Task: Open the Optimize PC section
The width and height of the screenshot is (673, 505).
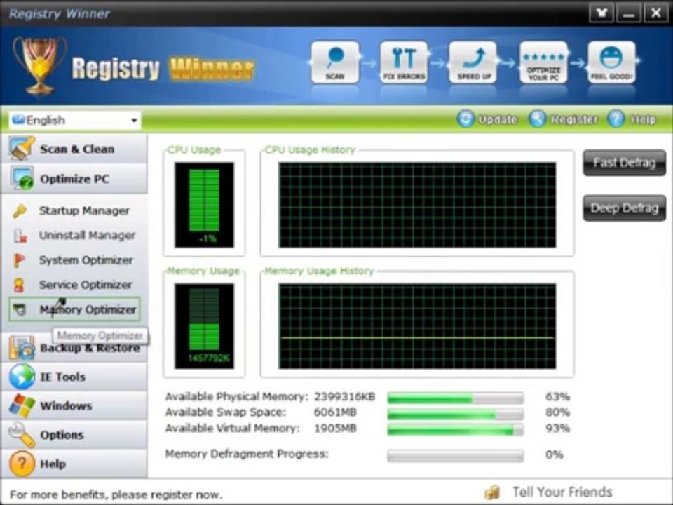Action: pos(74,179)
